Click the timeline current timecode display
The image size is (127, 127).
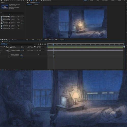tap(4, 44)
